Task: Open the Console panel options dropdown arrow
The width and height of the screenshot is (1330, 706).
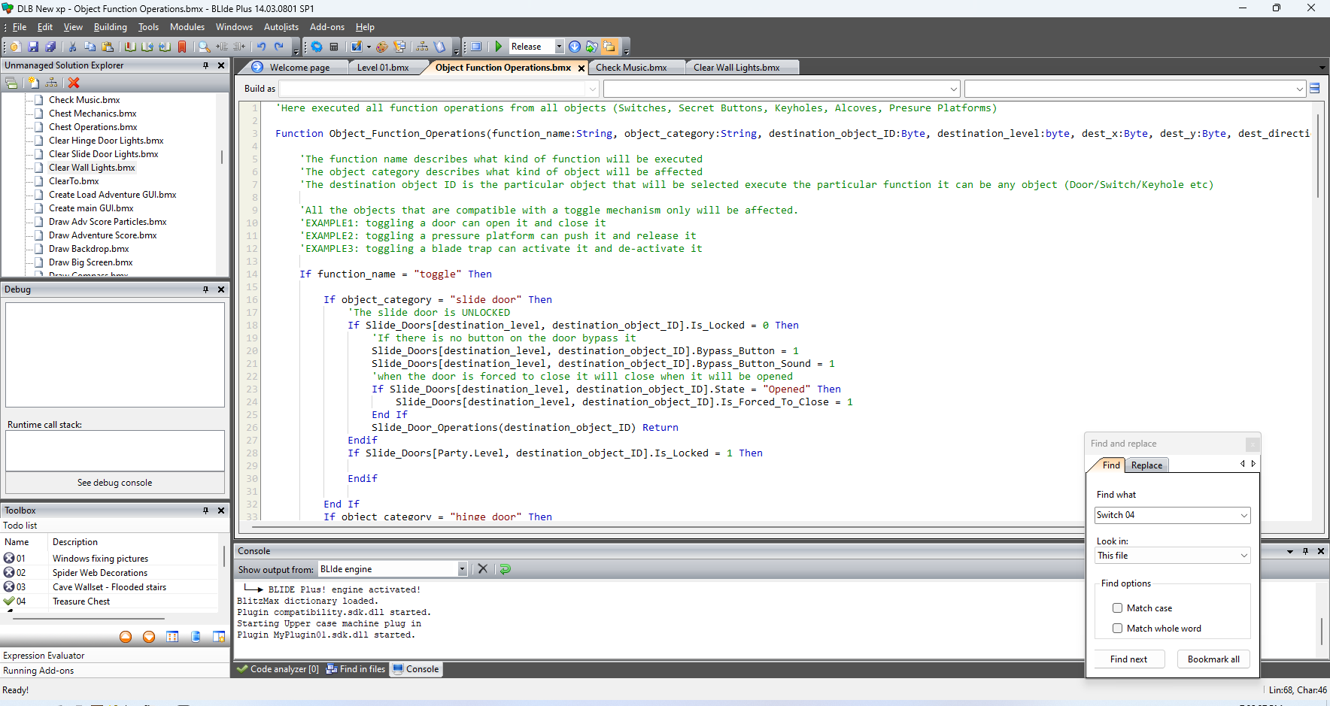Action: pos(1290,551)
